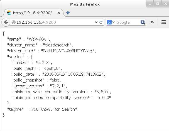Maximize the Firefox window
The image size is (169, 131).
pyautogui.click(x=158, y=4)
